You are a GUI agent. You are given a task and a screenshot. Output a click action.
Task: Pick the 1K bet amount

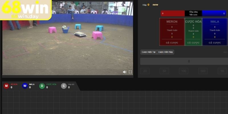click(222, 71)
